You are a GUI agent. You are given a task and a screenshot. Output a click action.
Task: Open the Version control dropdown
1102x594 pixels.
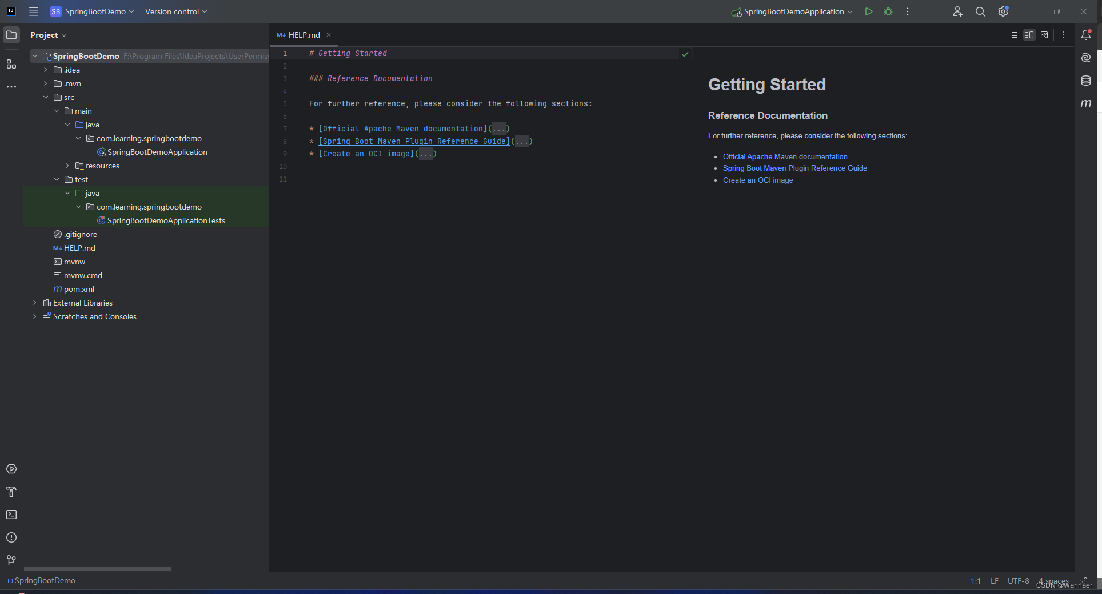(176, 11)
